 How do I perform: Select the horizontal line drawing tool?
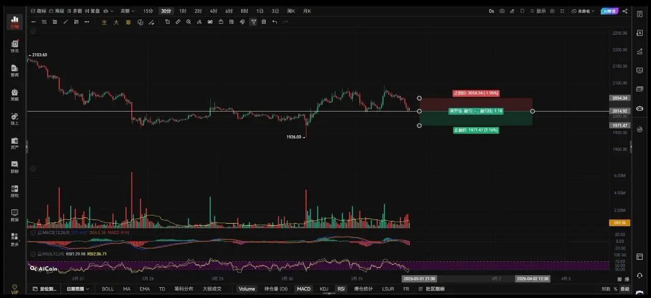(x=34, y=22)
